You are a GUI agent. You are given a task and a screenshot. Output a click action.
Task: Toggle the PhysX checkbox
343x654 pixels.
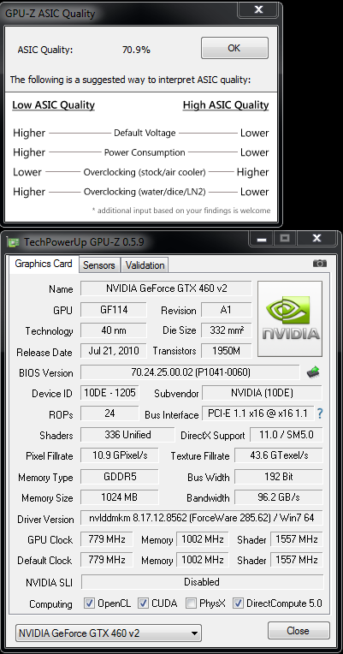pyautogui.click(x=192, y=603)
